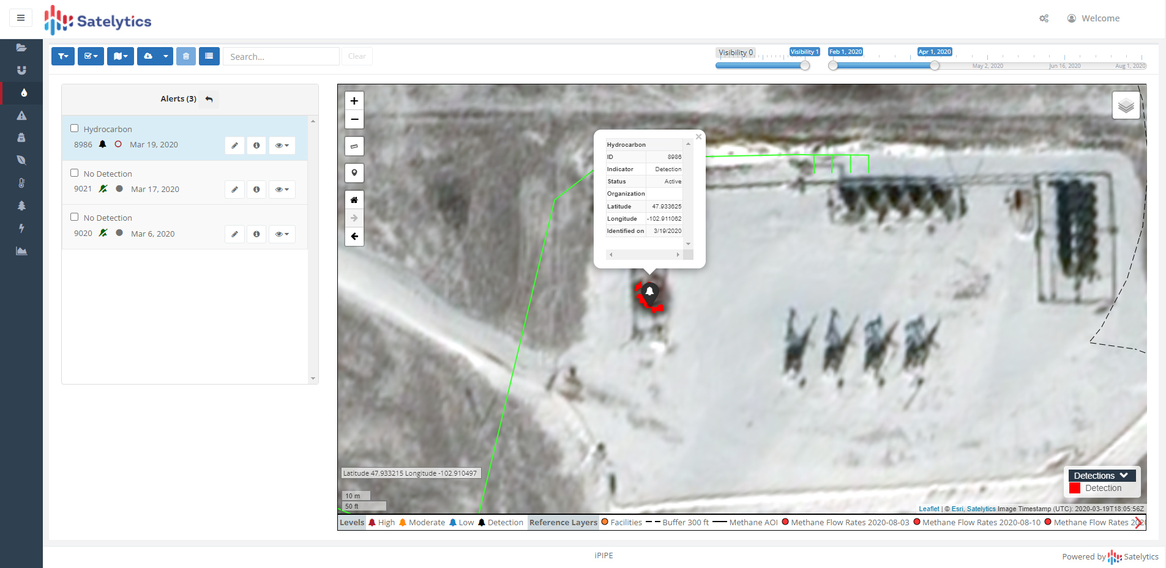Viewport: 1166px width, 568px height.
Task: Click the cloud download button
Action: tap(148, 56)
